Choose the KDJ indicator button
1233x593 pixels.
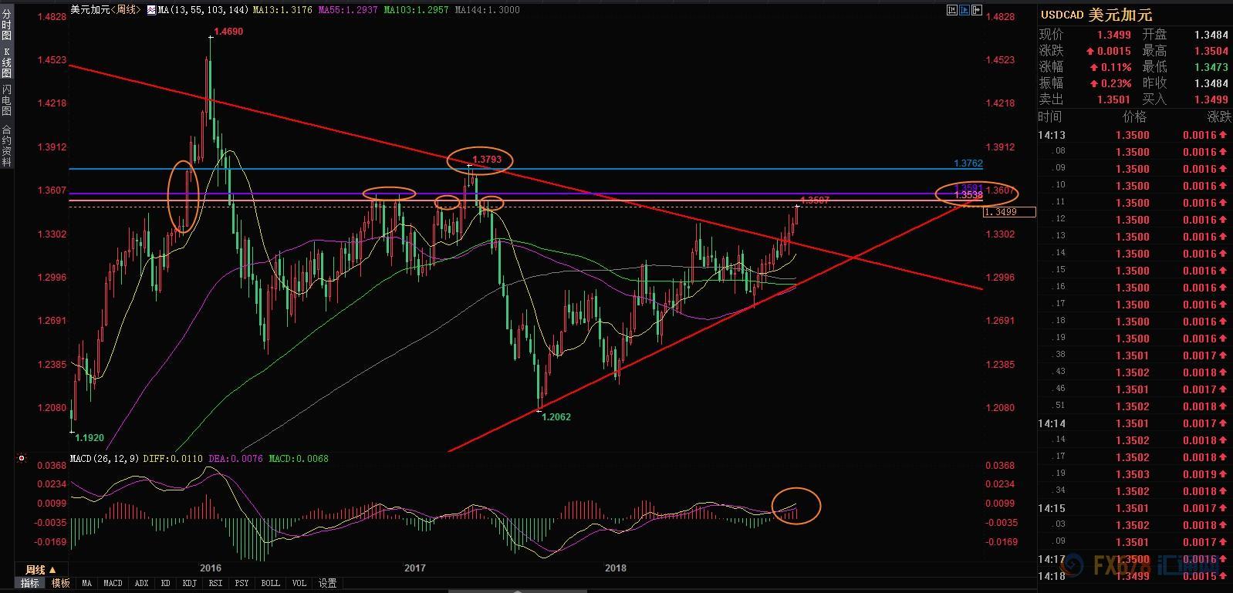(189, 583)
